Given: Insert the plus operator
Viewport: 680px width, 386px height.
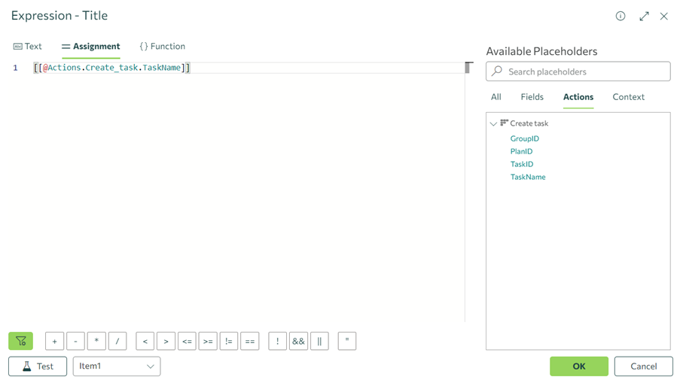Looking at the screenshot, I should point(54,342).
